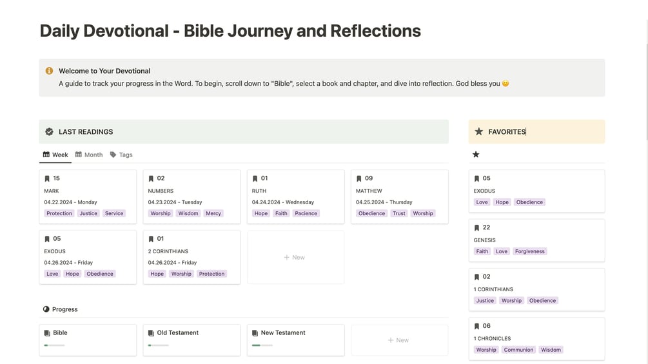Click + New in the Progress row
This screenshot has width=648, height=364.
pyautogui.click(x=398, y=340)
